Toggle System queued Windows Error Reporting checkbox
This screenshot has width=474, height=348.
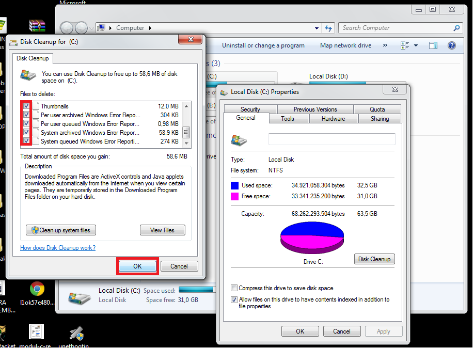tap(26, 141)
